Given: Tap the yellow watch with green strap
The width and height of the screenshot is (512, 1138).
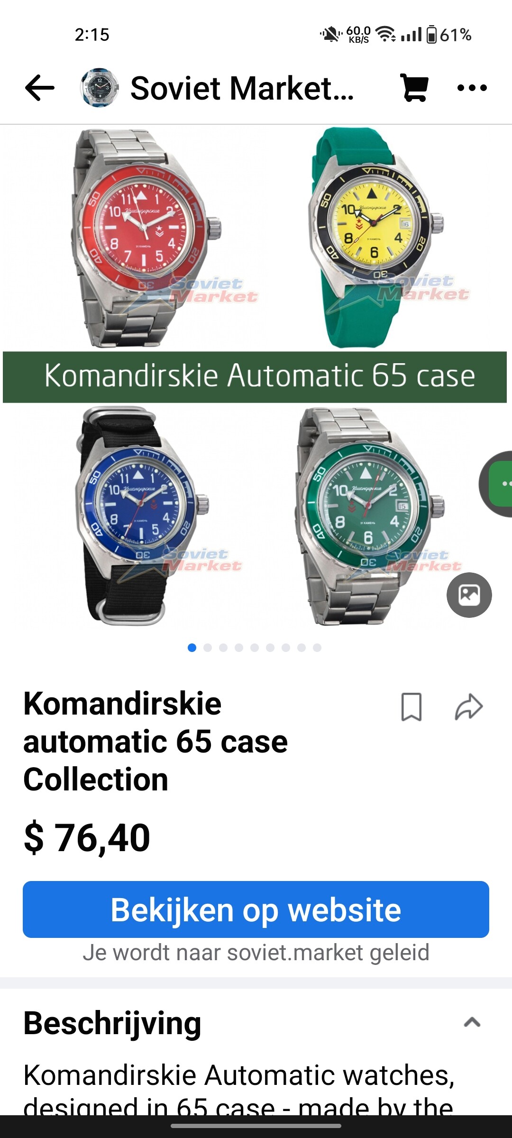Looking at the screenshot, I should point(375,237).
